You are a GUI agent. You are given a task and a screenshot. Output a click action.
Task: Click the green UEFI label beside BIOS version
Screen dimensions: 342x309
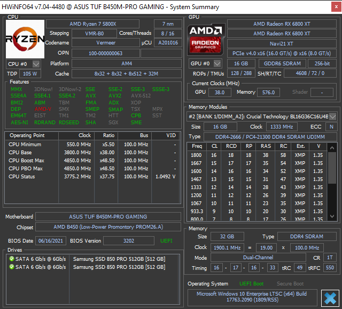(x=166, y=241)
